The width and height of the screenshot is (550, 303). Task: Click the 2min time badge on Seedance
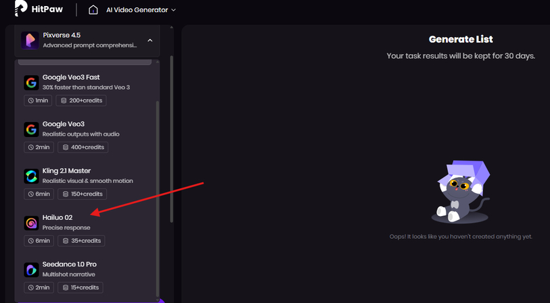(39, 287)
